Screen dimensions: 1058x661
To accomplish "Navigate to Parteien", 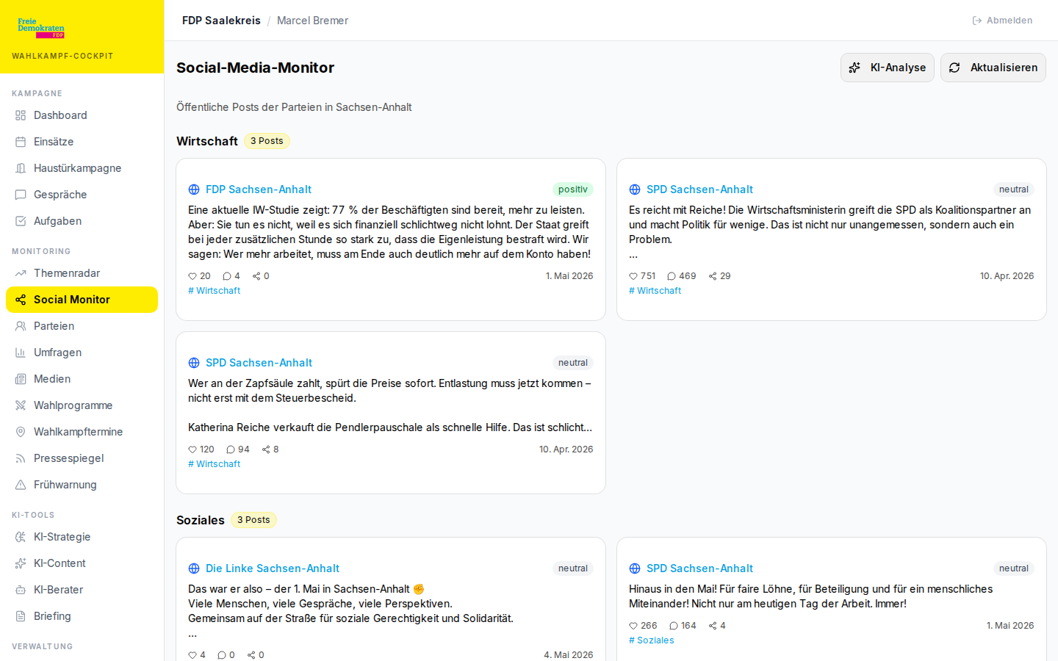I will [x=82, y=326].
